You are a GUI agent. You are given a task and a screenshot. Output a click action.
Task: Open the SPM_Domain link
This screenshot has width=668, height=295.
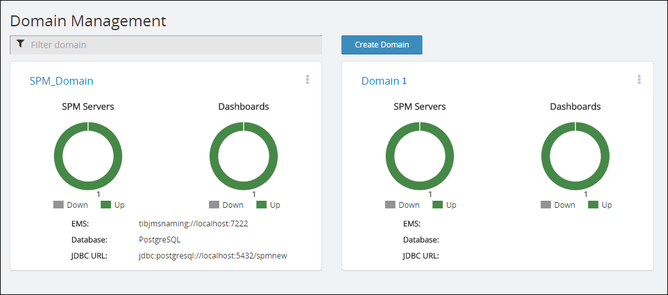pyautogui.click(x=61, y=81)
